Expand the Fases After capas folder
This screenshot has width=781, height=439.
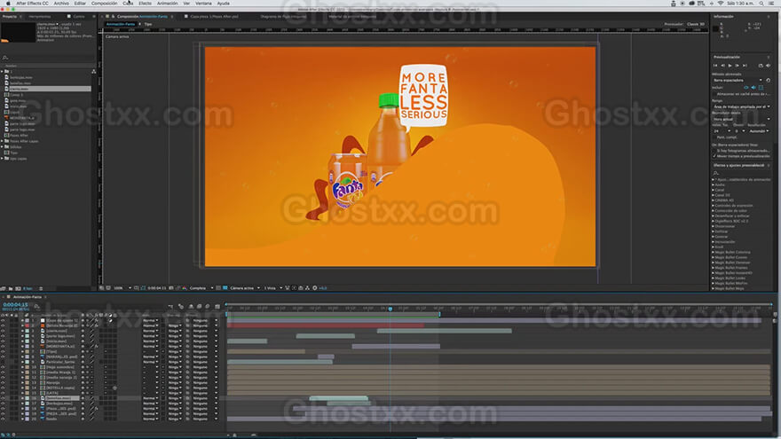(2, 141)
